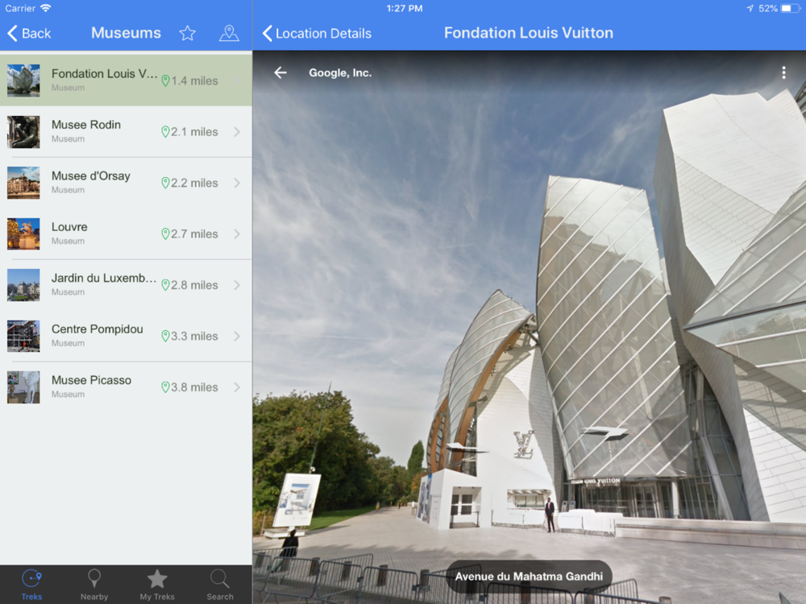Select Louvre list entry name
Screen dimensions: 806x604
[69, 227]
